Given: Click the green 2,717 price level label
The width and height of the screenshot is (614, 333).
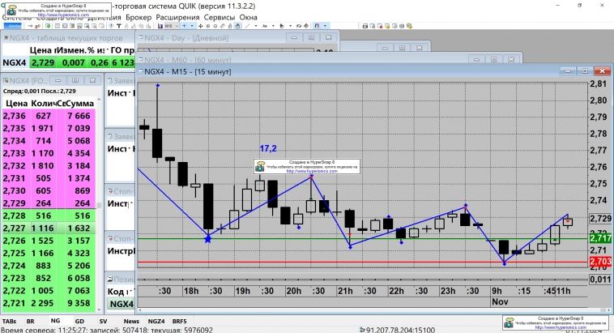Looking at the screenshot, I should [x=599, y=238].
